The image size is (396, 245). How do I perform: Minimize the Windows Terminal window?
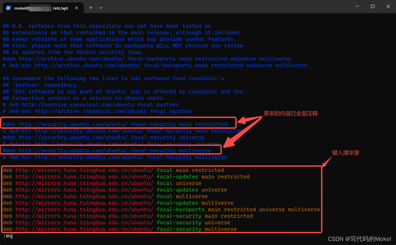(x=357, y=6)
